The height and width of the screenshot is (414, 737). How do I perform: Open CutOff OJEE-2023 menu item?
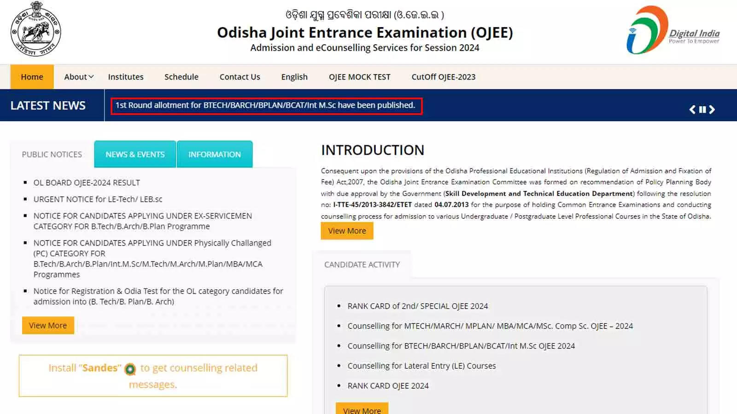point(444,77)
